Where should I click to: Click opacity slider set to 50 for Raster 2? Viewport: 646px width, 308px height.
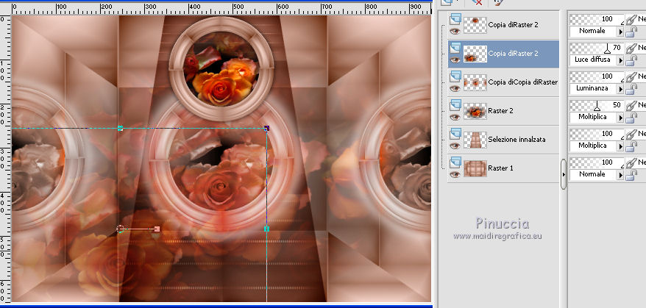(597, 106)
